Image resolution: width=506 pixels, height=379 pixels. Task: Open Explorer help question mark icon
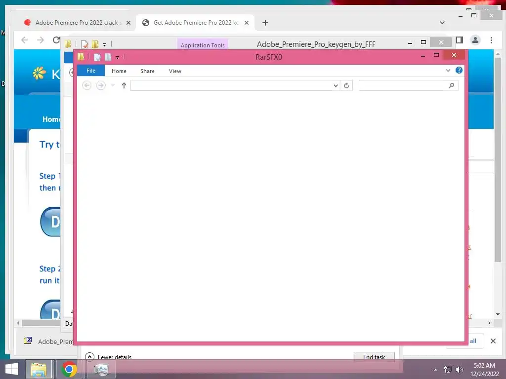pos(459,70)
